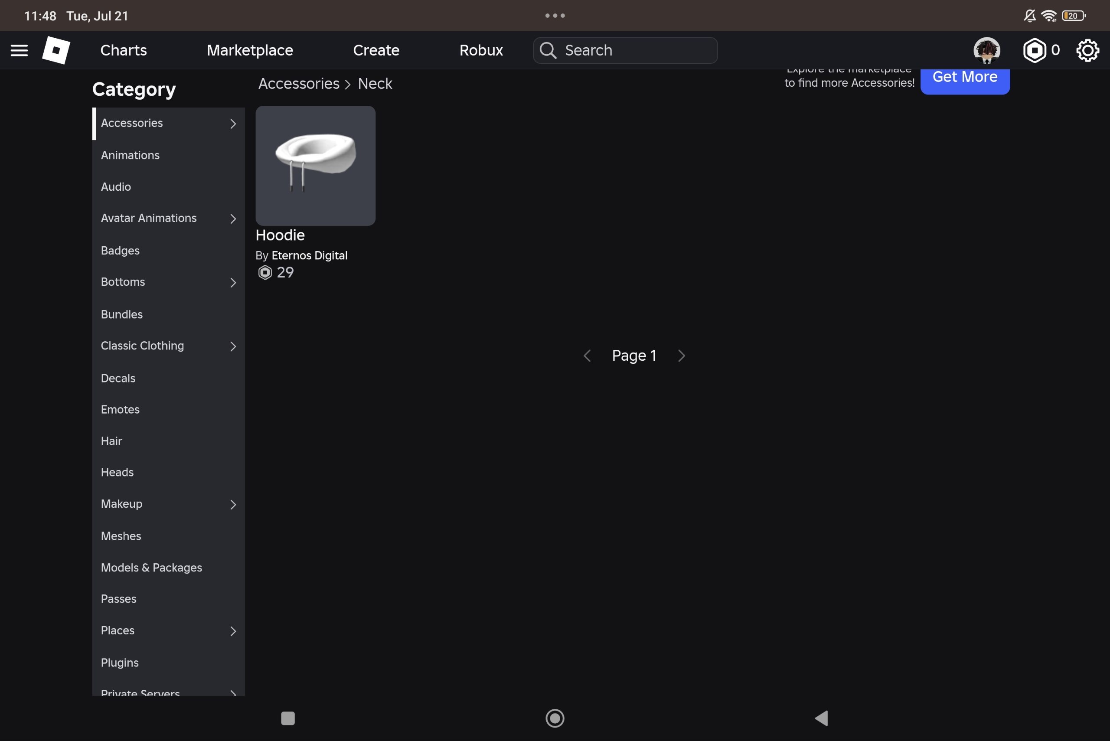1110x741 pixels.
Task: Open the Hoodie item title
Action: (x=280, y=235)
